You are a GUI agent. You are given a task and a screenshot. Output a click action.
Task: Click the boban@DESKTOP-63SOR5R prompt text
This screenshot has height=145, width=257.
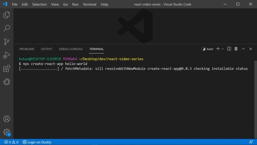[40, 59]
